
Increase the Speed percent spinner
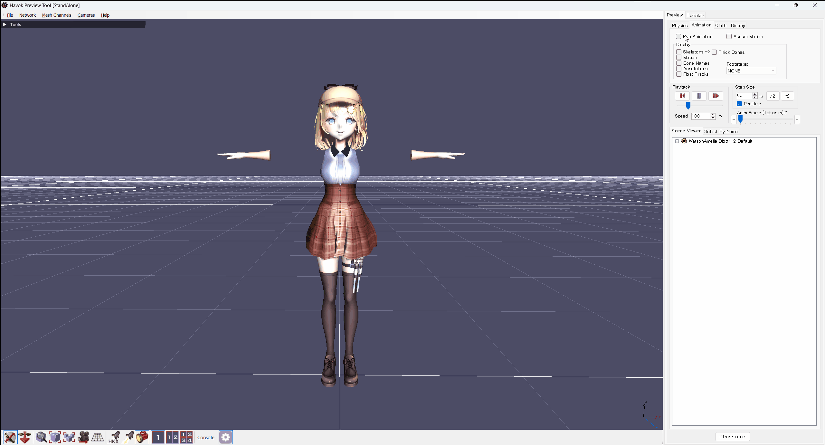coord(713,115)
